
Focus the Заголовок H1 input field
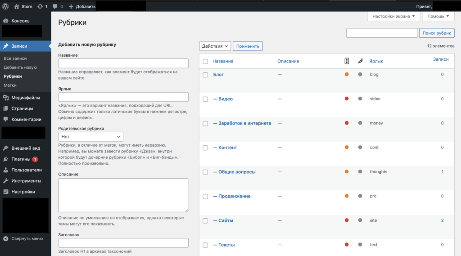(x=123, y=243)
